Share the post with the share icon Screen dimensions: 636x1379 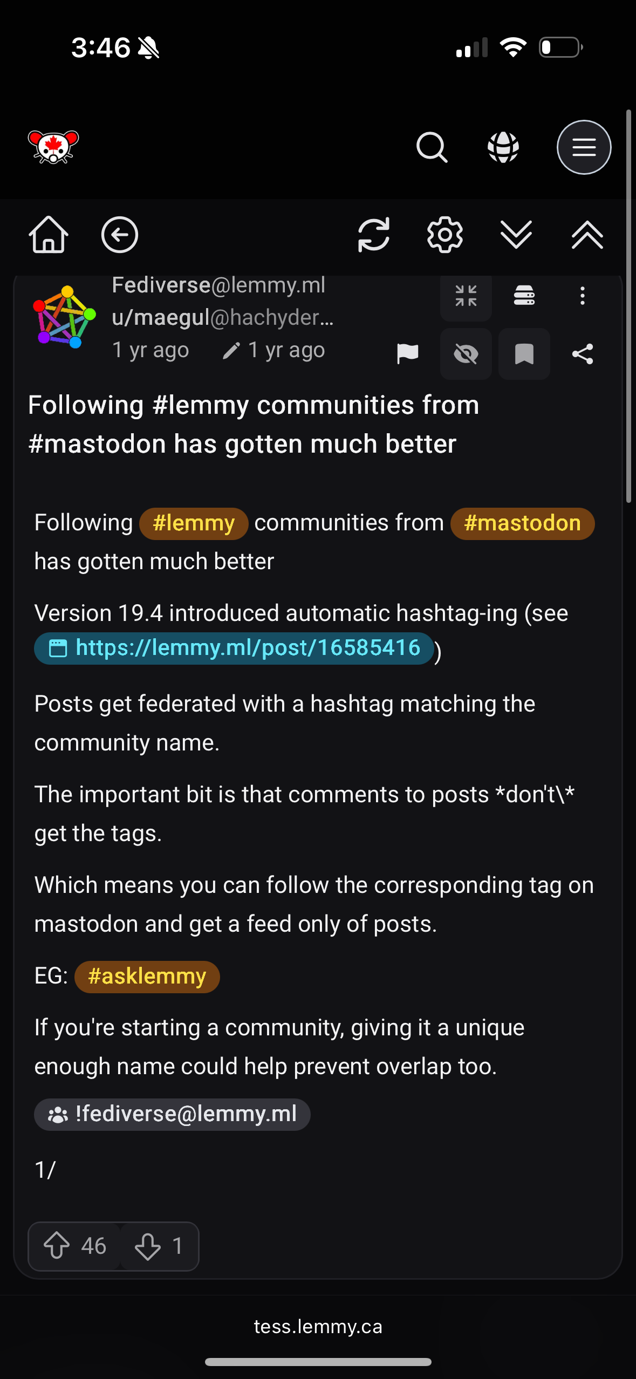click(x=583, y=354)
